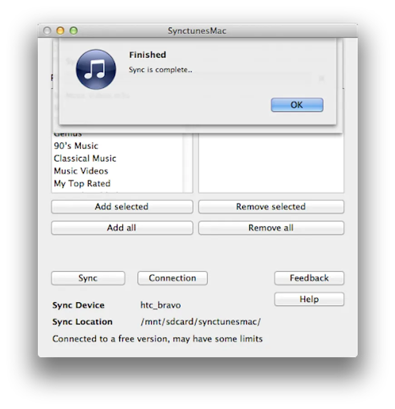395x409 pixels.
Task: Add all playlists with Add all
Action: point(122,228)
